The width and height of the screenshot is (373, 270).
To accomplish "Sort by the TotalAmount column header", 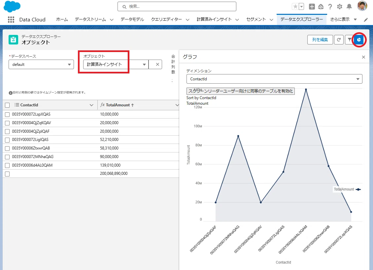I will click(x=117, y=105).
